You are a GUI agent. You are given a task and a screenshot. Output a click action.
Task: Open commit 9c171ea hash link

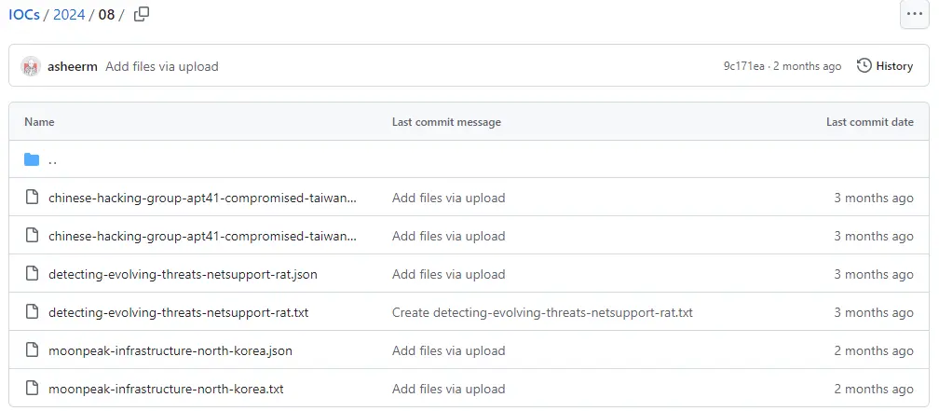(x=743, y=66)
